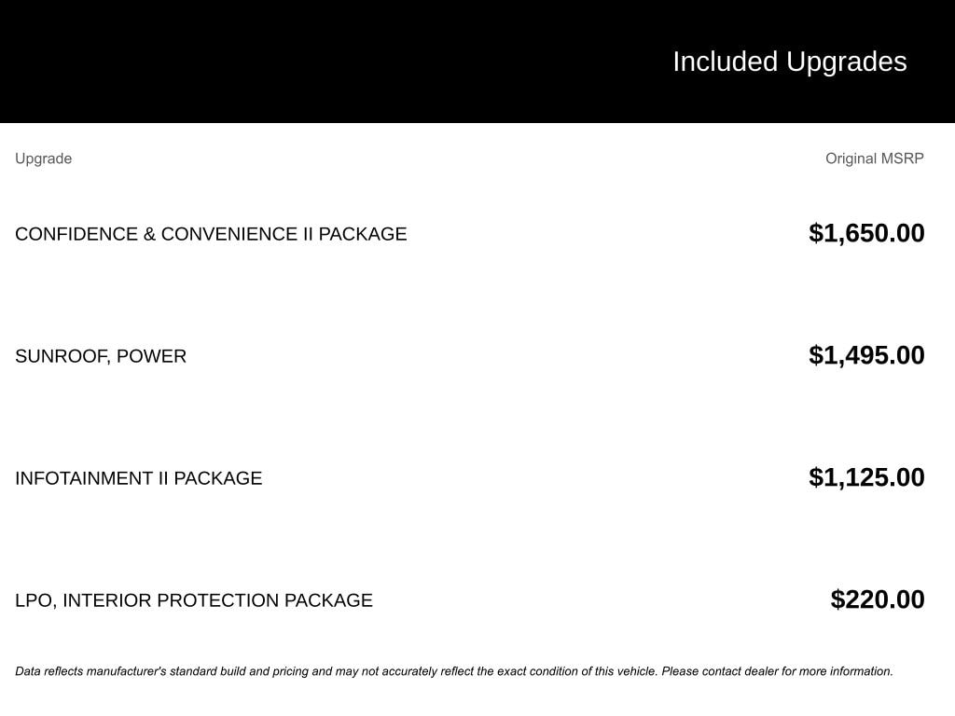This screenshot has height=716, width=955.
Task: Click the $1,125.00 price
Action: pyautogui.click(x=866, y=477)
